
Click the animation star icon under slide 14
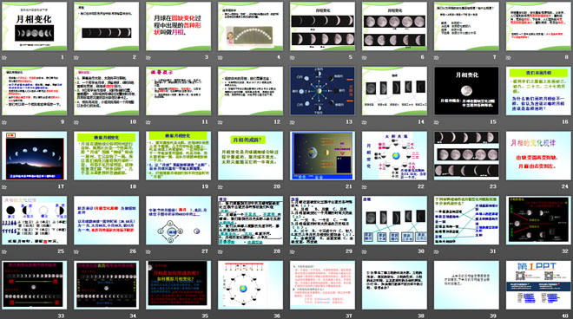click(365, 122)
